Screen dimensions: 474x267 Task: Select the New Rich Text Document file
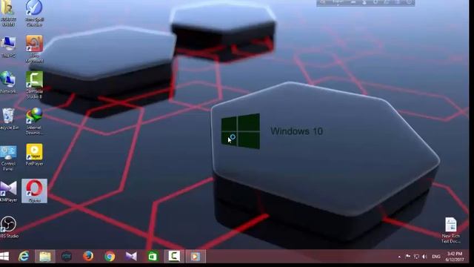(x=451, y=230)
